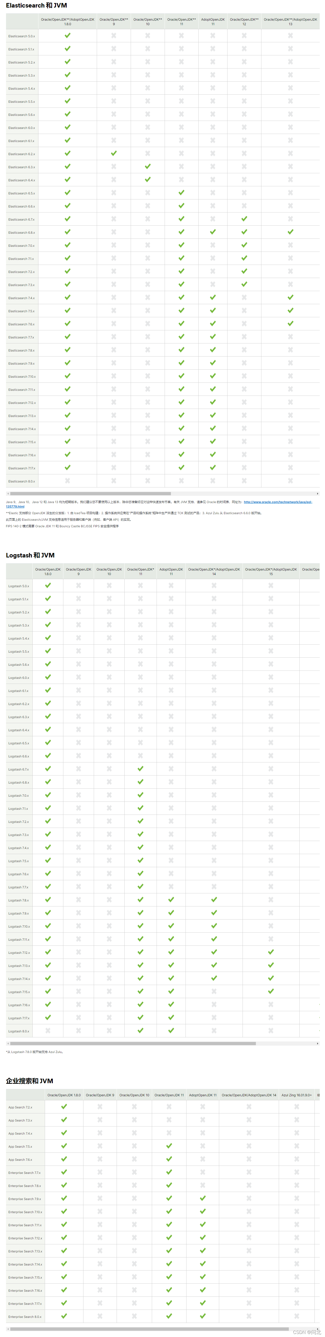Click the Enterprise Search 7.9.x AdoptOpenJDK 11 checkmark
Screen dimensions: 325x1337
tap(203, 1198)
